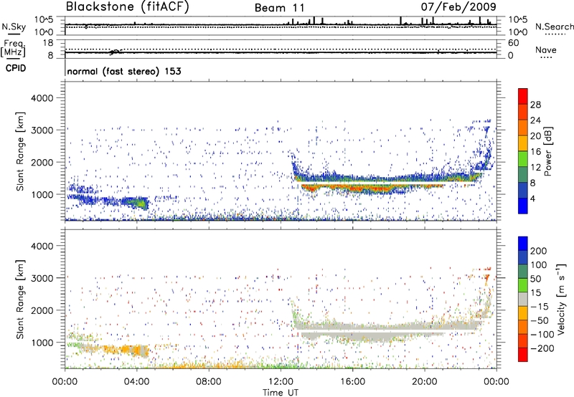Click the "16" label on the power scale

click(535, 152)
